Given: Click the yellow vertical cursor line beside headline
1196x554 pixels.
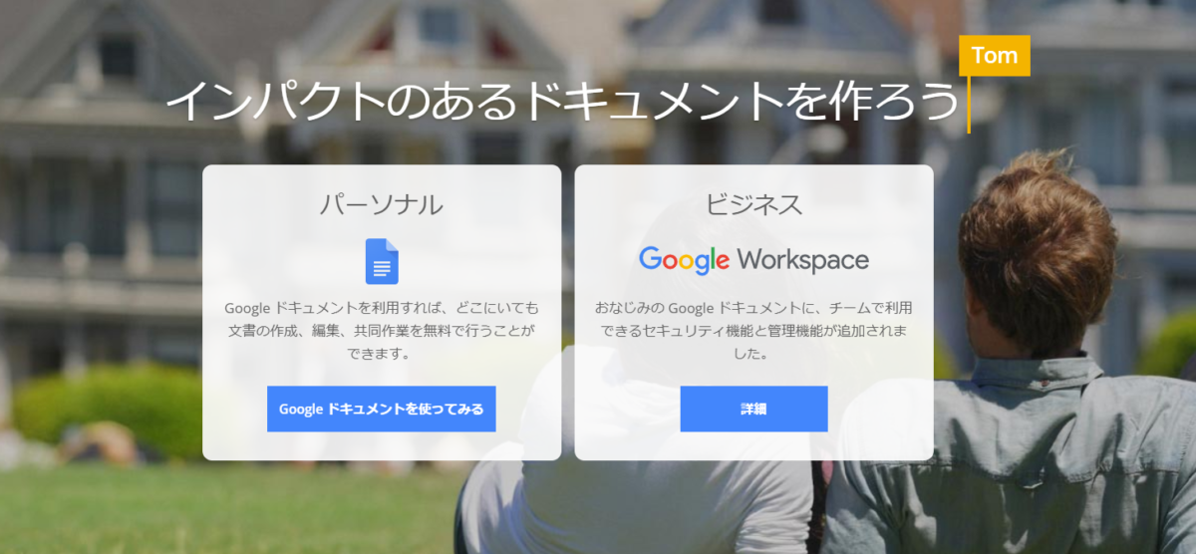Looking at the screenshot, I should [x=968, y=104].
